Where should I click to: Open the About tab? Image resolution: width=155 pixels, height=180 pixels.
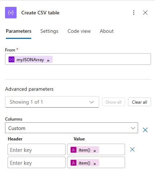107,31
